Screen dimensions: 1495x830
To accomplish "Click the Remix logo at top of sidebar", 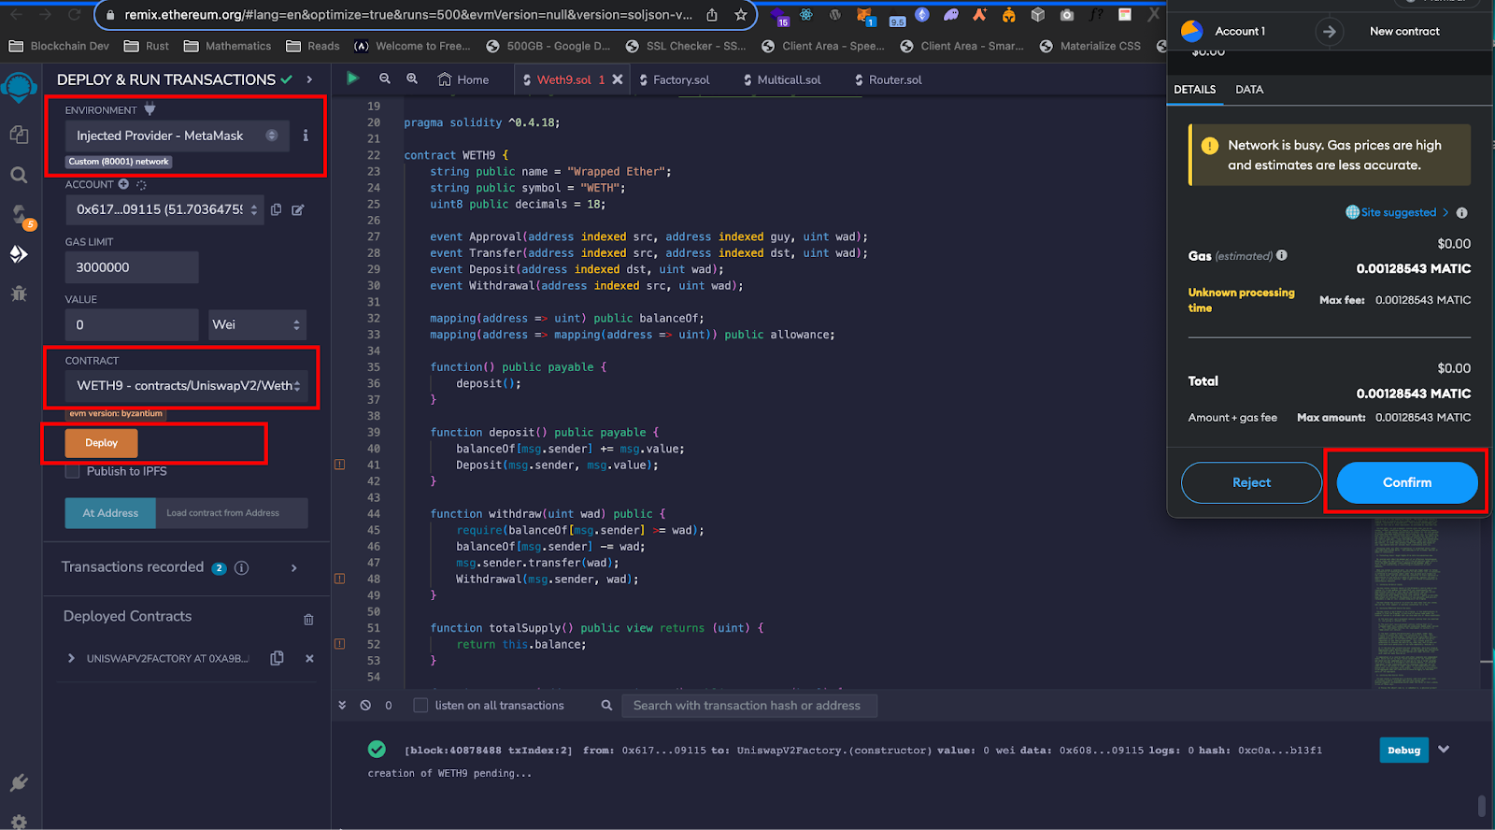I will 19,88.
